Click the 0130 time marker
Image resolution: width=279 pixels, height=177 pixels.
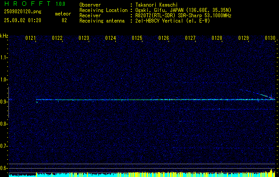(x=270, y=38)
